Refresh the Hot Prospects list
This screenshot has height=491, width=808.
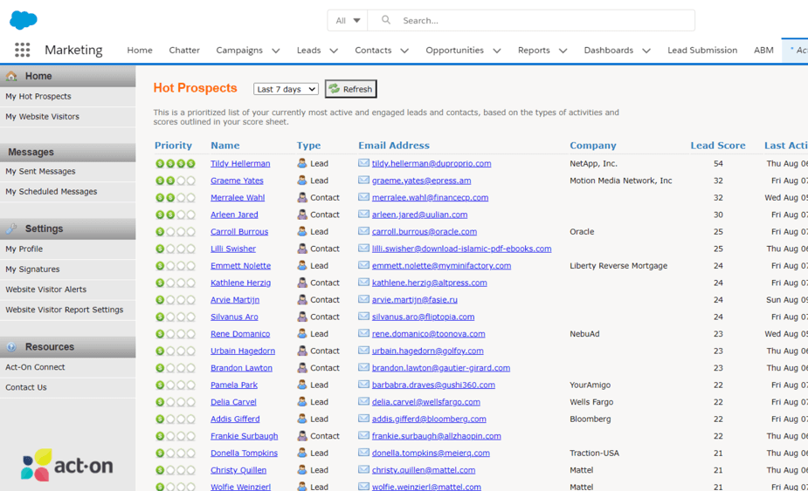pos(350,89)
